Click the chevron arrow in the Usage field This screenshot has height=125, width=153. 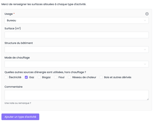(x=145, y=20)
